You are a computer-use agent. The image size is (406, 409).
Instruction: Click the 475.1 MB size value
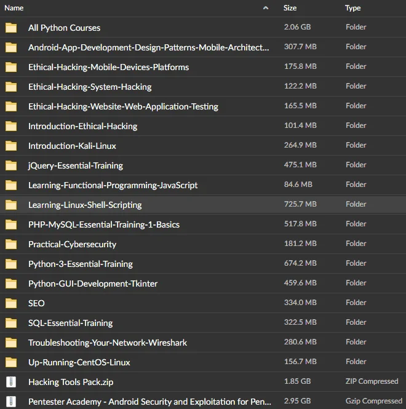coord(300,165)
